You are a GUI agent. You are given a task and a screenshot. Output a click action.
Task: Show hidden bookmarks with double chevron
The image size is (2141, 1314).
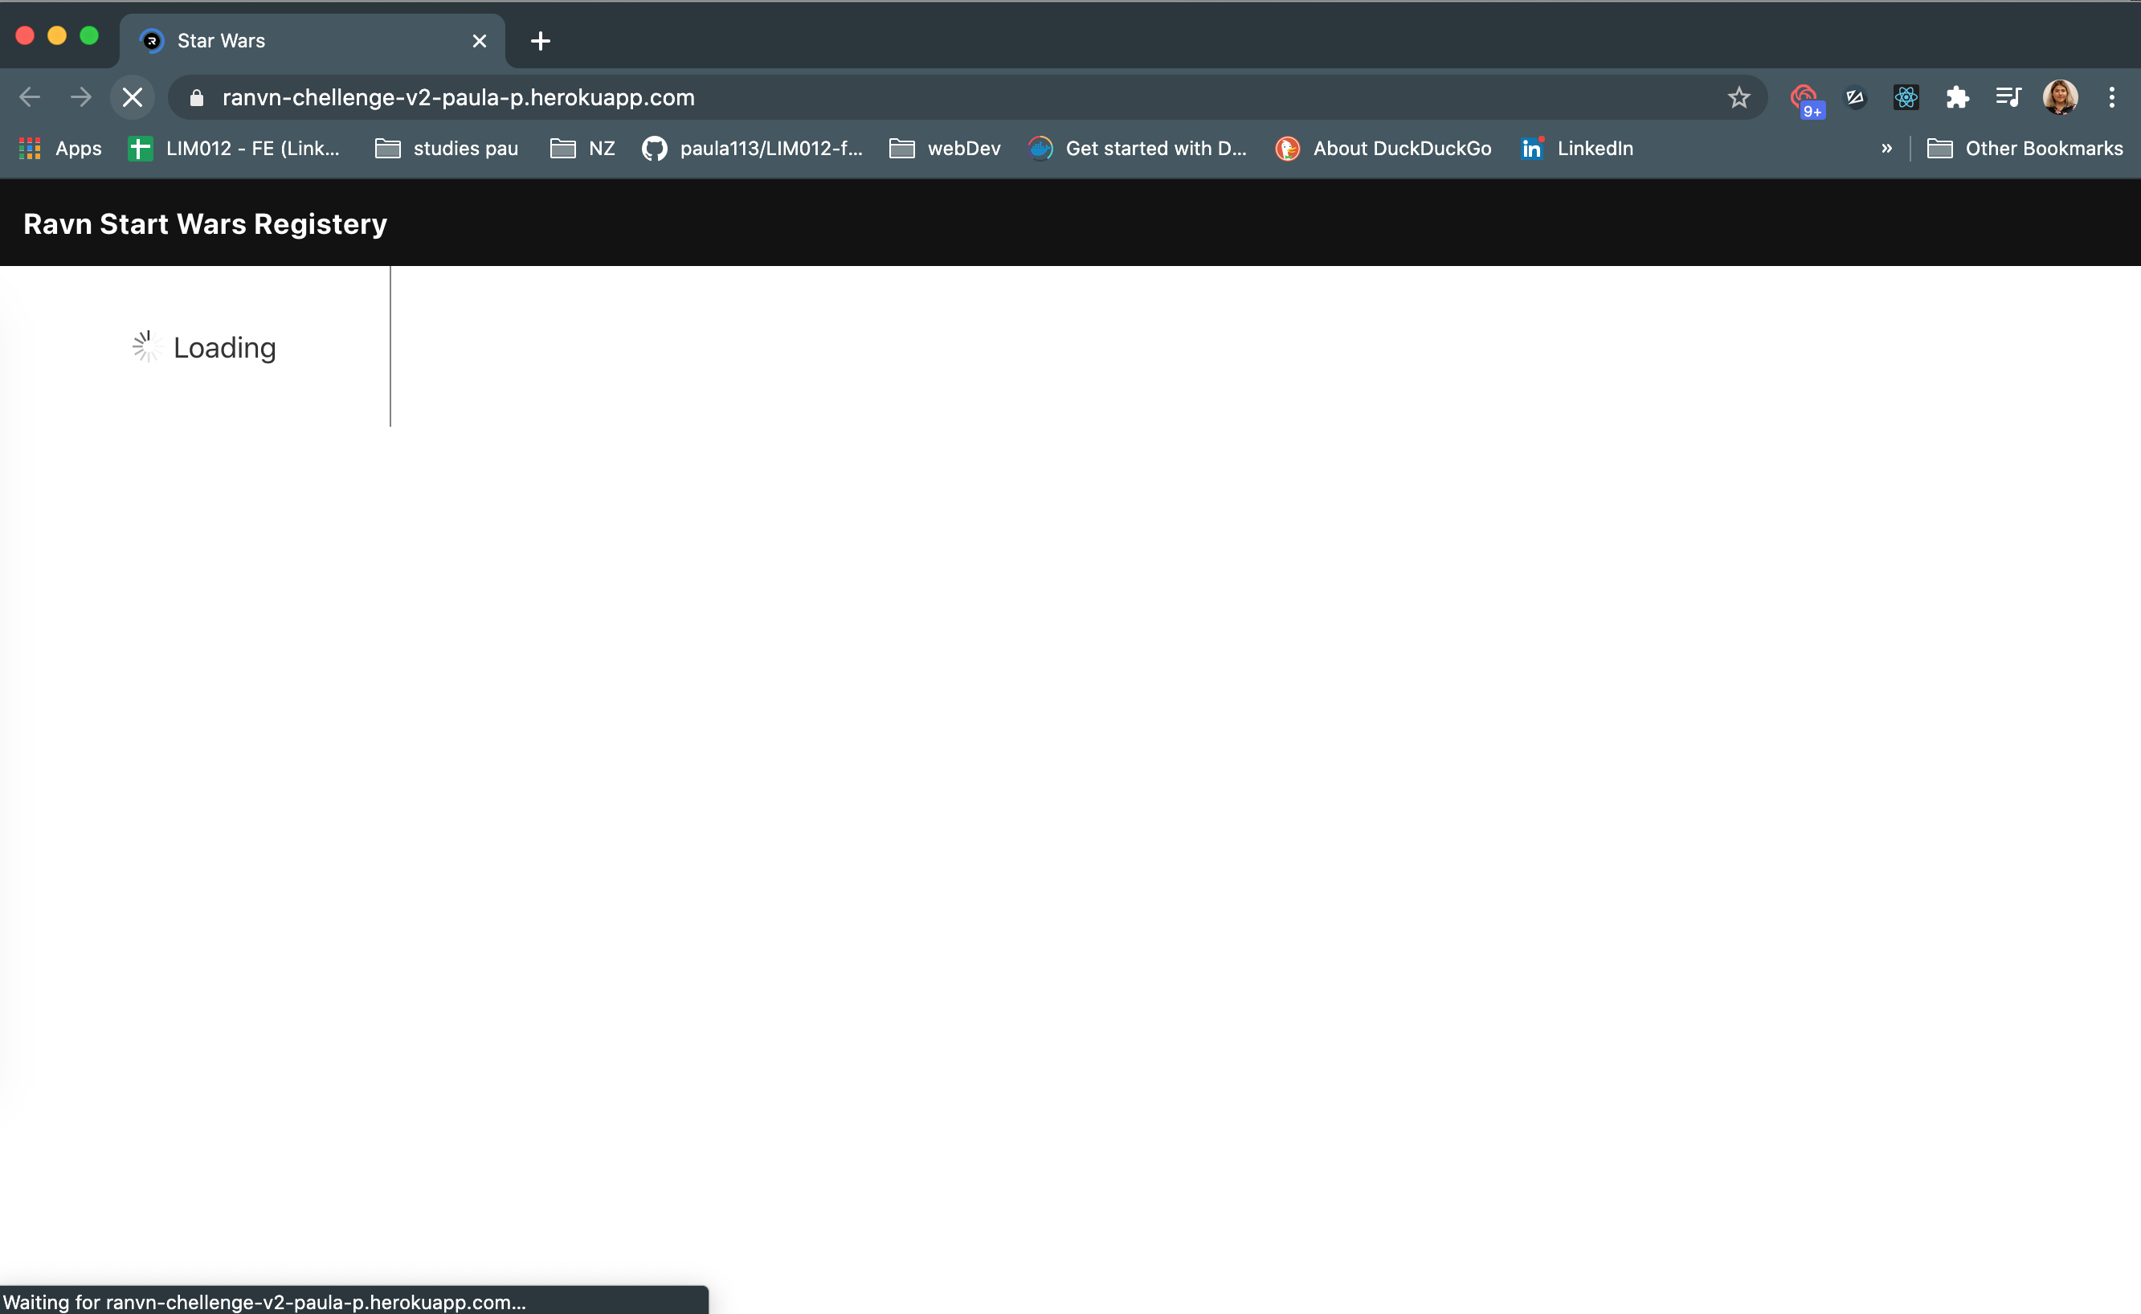click(x=1886, y=149)
